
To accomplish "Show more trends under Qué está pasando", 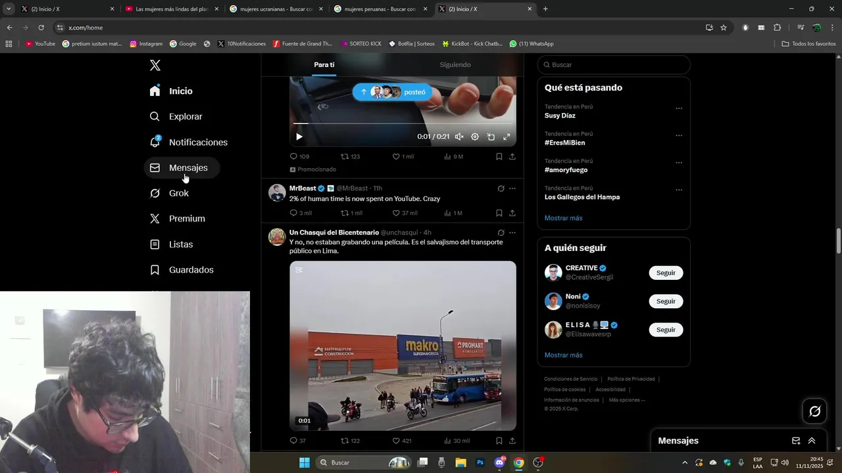I will (x=564, y=218).
